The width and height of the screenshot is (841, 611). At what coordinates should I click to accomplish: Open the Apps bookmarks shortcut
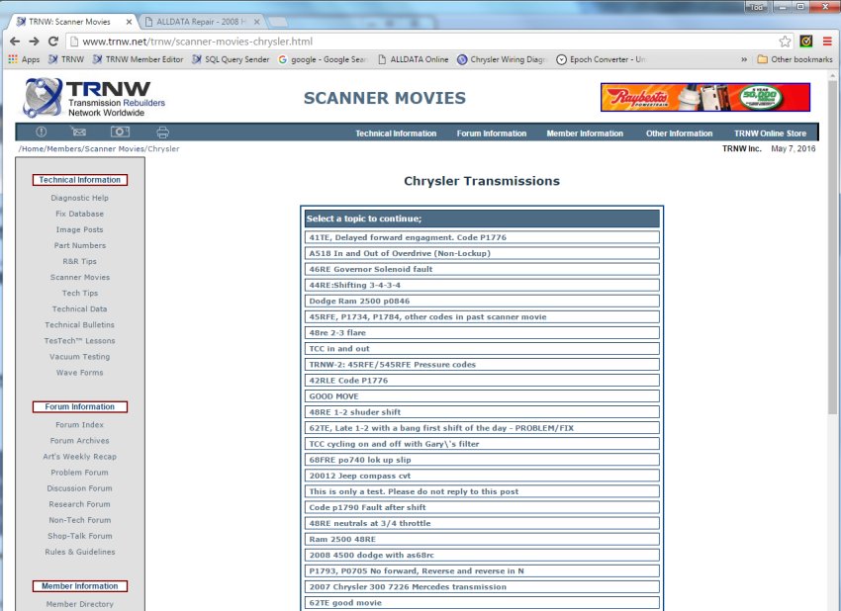point(24,59)
